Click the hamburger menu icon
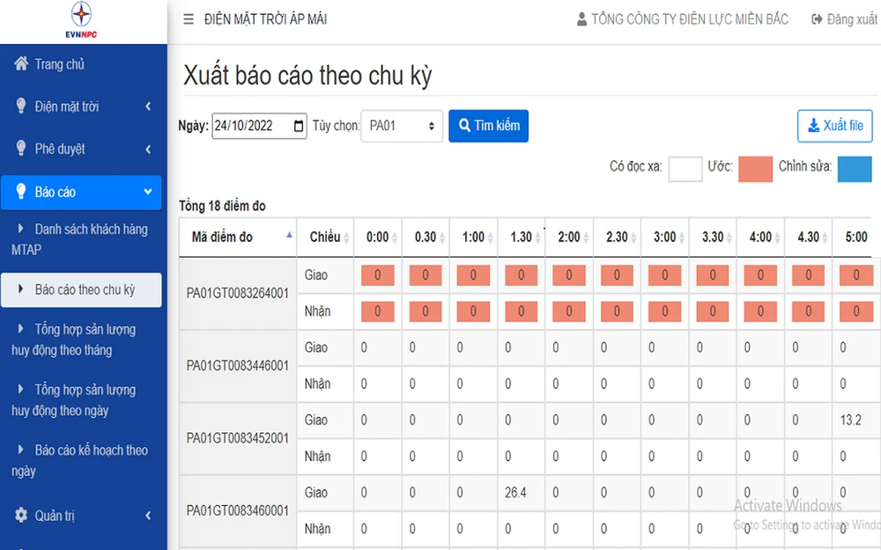This screenshot has height=550, width=881. click(x=189, y=19)
